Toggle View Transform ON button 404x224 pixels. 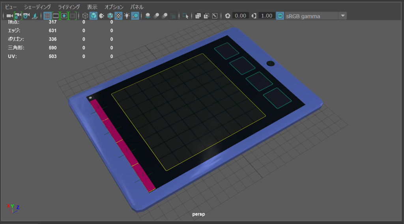pyautogui.click(x=280, y=16)
